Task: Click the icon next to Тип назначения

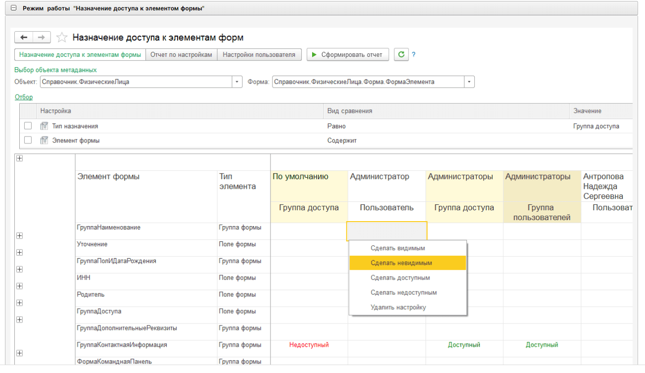Action: (x=44, y=127)
